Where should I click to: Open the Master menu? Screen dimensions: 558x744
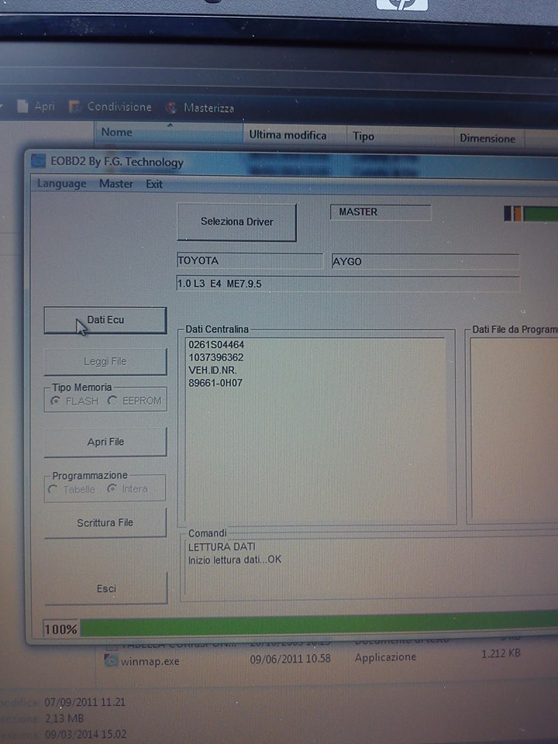click(115, 184)
